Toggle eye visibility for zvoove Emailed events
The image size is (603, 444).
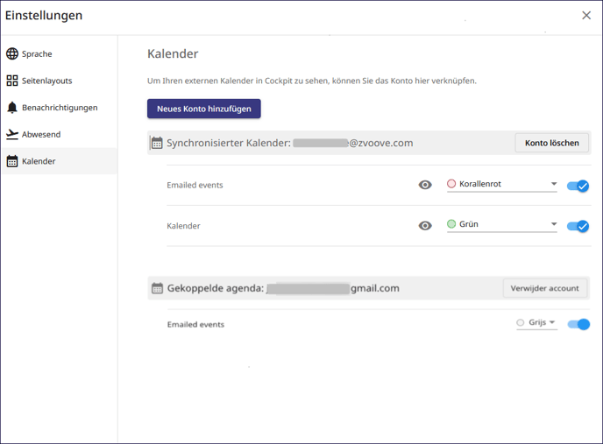(425, 185)
